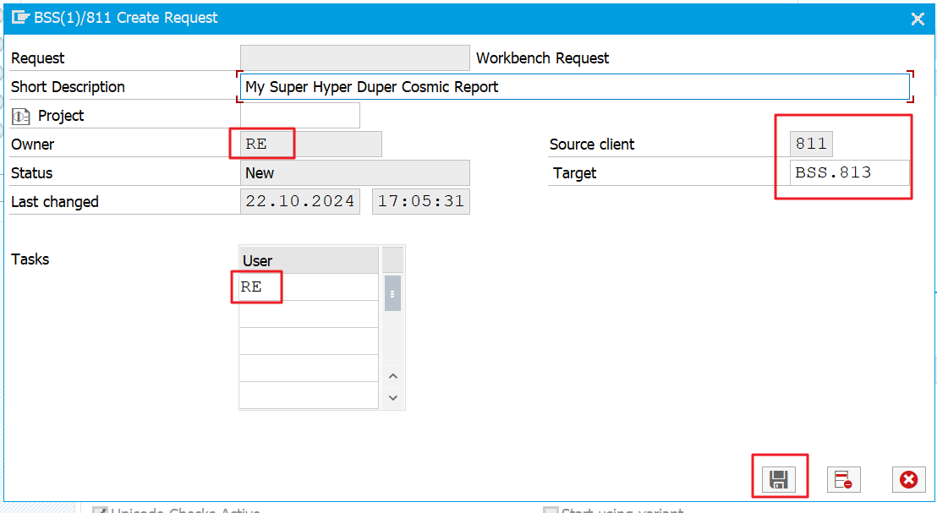
Task: Click into the Short Description field
Action: point(573,87)
